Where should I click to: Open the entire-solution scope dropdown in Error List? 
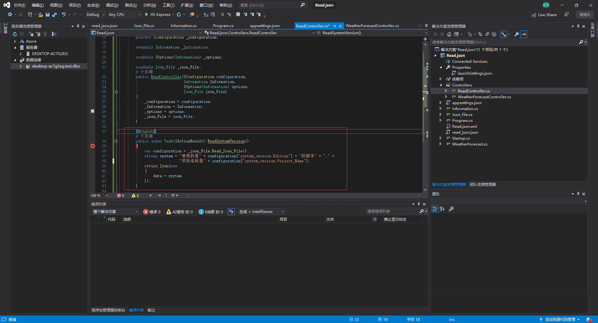click(115, 212)
